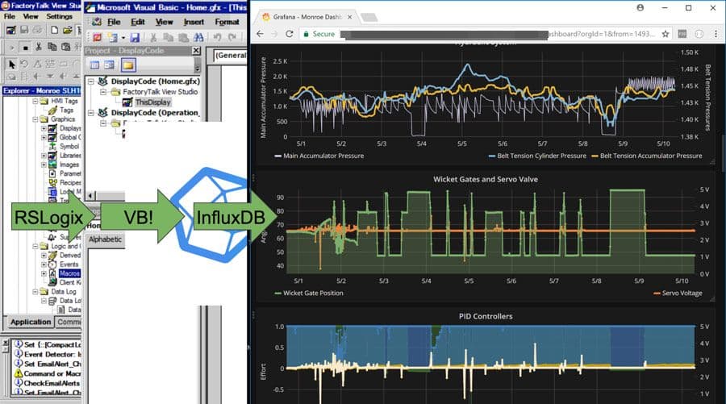Screen dimensions: 726x404
Task: Click Wicket Gate Position green legend swatch
Action: [277, 293]
